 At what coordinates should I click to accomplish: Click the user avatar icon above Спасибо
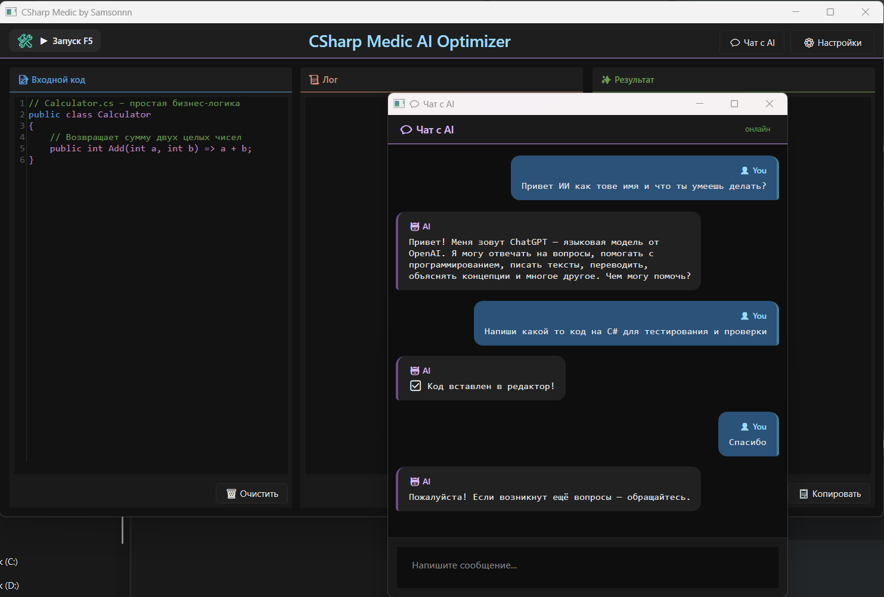pos(745,427)
